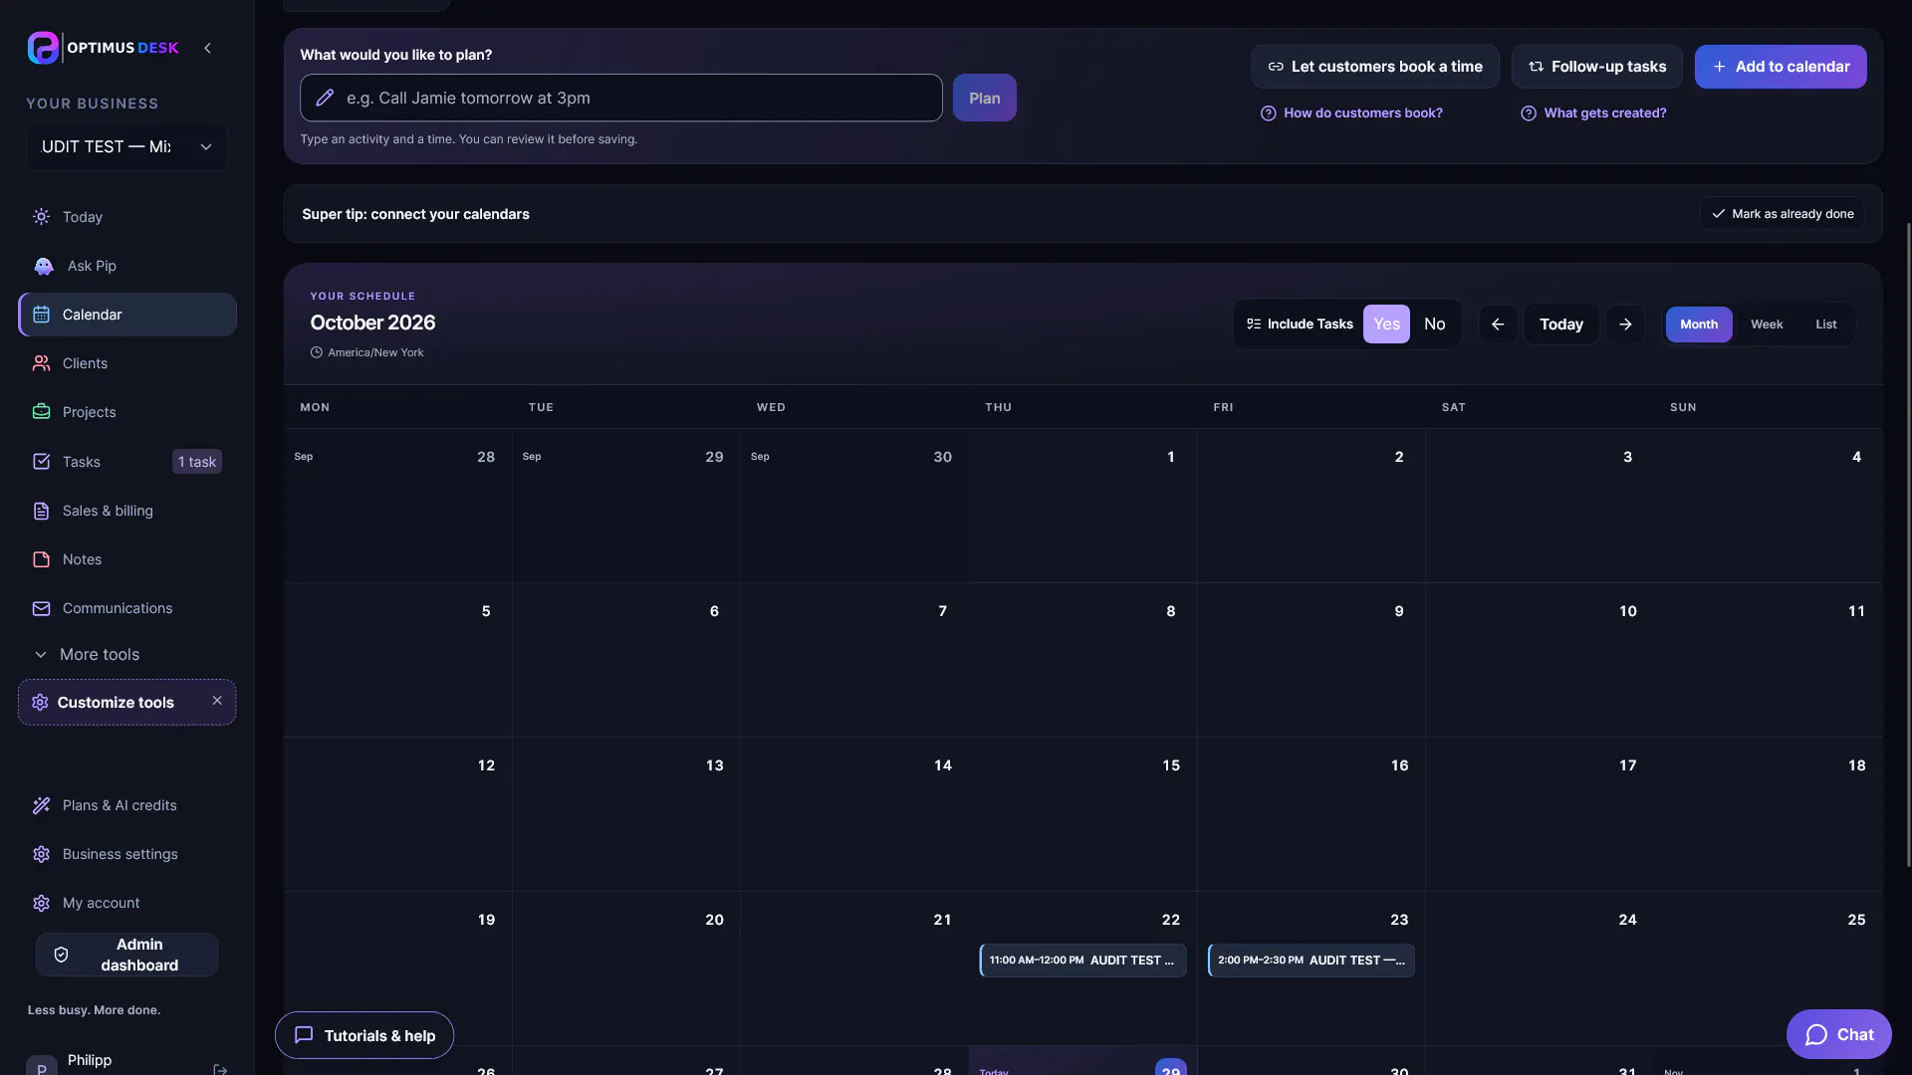Screen dimensions: 1912x1075
Task: Click the Optimus Desk logo icon
Action: (43, 48)
